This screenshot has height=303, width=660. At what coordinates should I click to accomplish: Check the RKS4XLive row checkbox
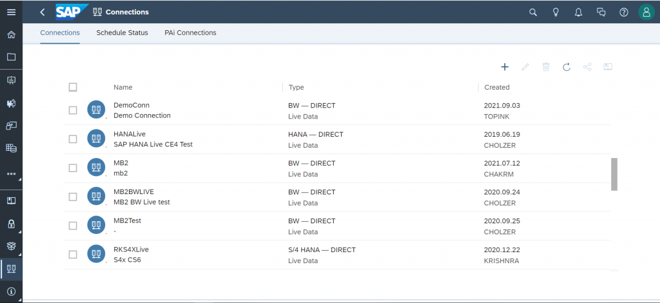point(73,254)
